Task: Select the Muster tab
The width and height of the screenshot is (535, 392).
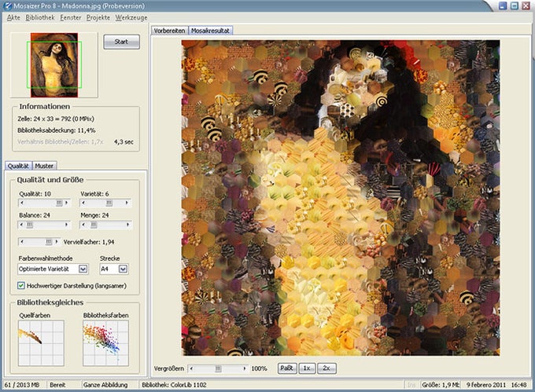Action: pyautogui.click(x=44, y=166)
